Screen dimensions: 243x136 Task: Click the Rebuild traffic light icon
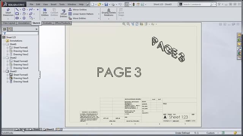134,4
